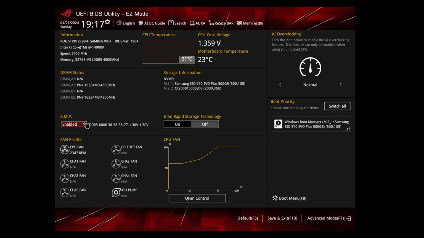
Task: Load defaults with Default(F5)
Action: [x=248, y=218]
